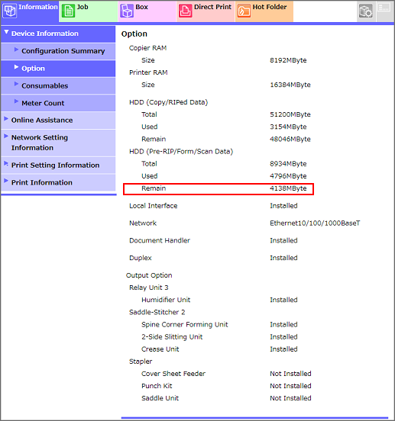Click the 8934MByte total value

pyautogui.click(x=288, y=164)
